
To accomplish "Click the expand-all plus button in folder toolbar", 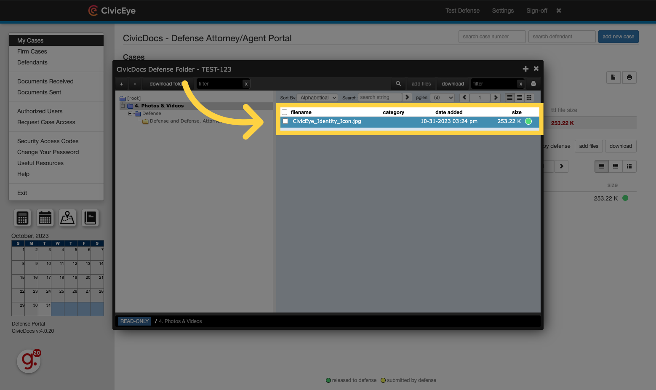I will point(122,84).
